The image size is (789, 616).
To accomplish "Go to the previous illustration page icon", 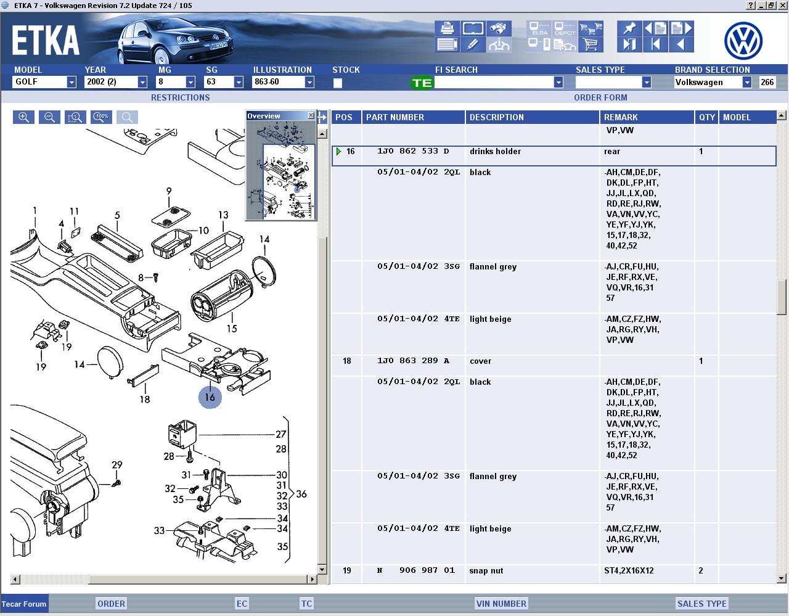I will pyautogui.click(x=655, y=28).
